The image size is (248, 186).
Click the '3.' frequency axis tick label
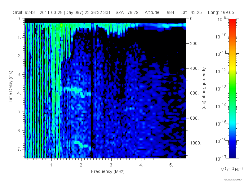click(112, 165)
